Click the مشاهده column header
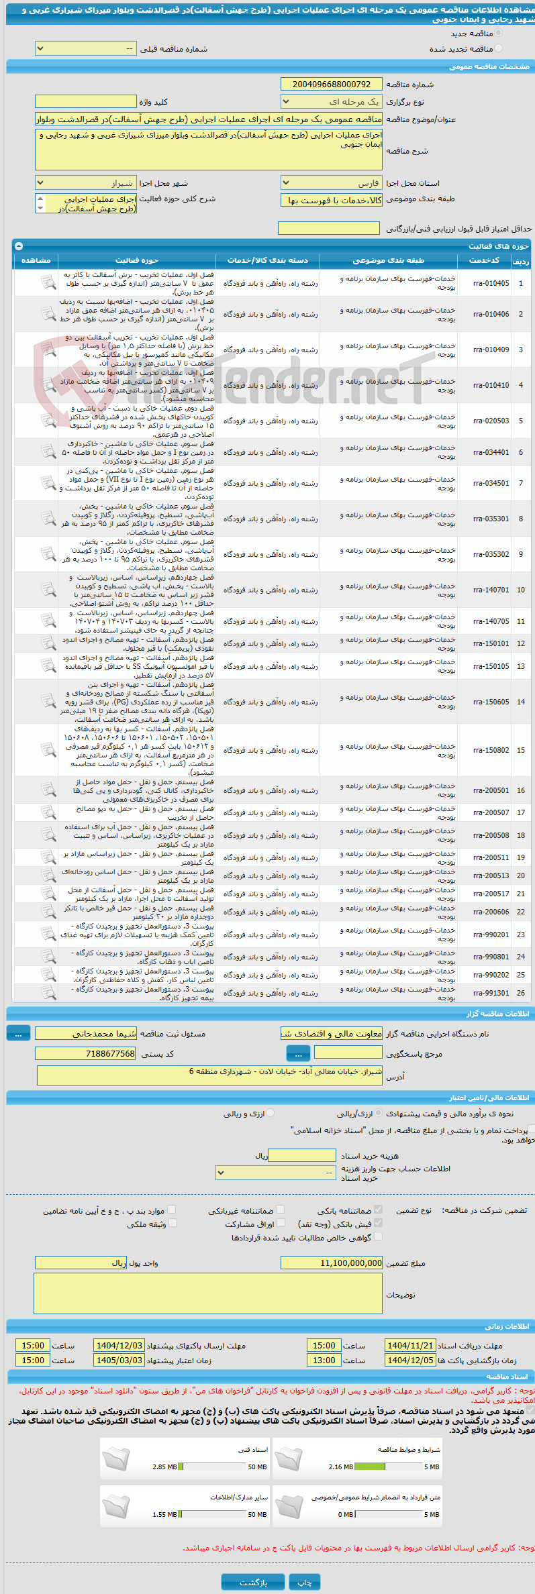The height and width of the screenshot is (1594, 535). click(36, 260)
